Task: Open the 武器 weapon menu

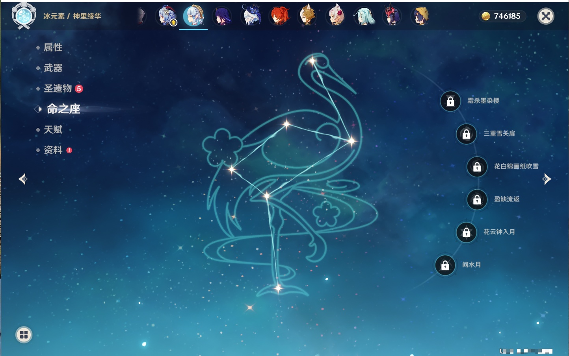Action: pyautogui.click(x=53, y=68)
